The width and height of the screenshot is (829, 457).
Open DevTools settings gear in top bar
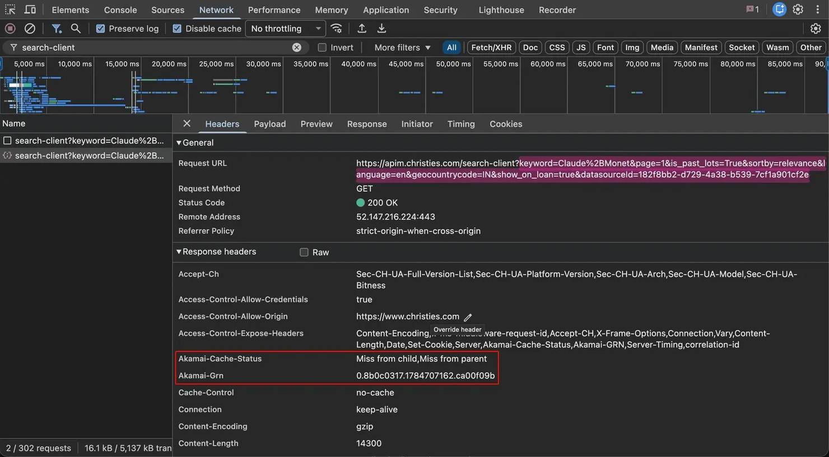[x=798, y=10]
